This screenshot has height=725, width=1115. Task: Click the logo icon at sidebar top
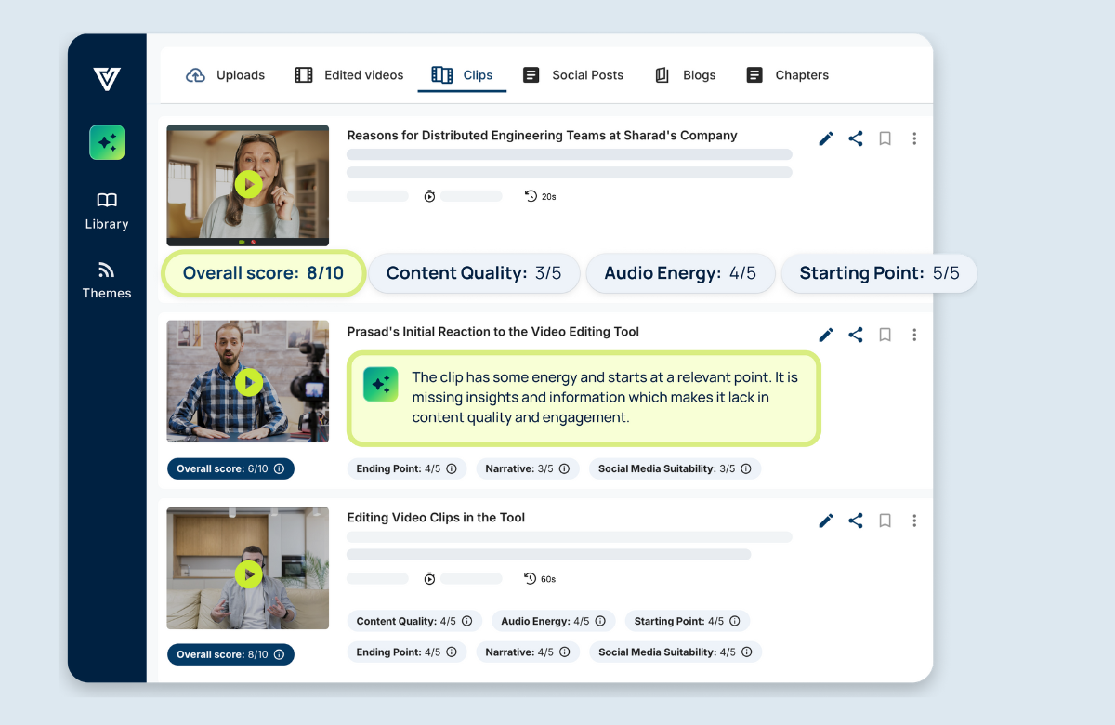[107, 79]
